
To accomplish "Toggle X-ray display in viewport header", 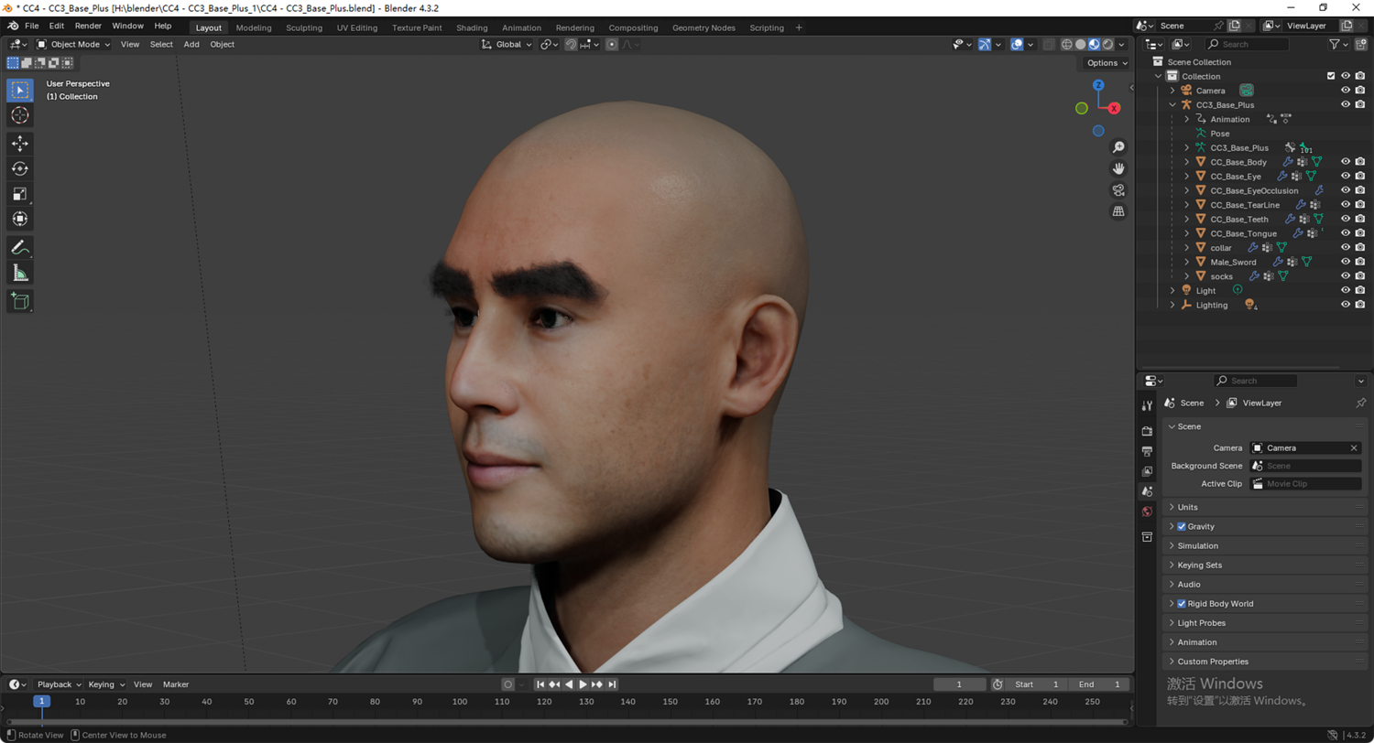I will pos(1049,44).
